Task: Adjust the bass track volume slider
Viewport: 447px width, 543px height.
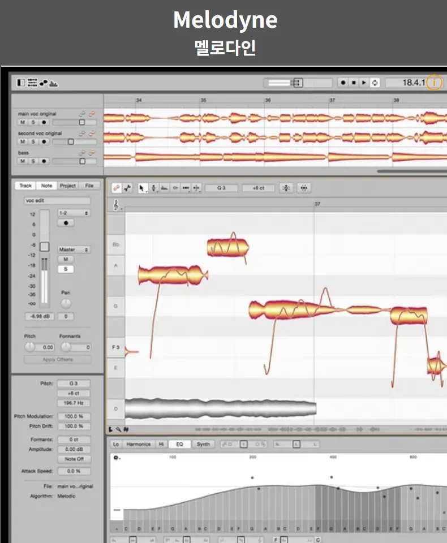Action: (x=82, y=161)
